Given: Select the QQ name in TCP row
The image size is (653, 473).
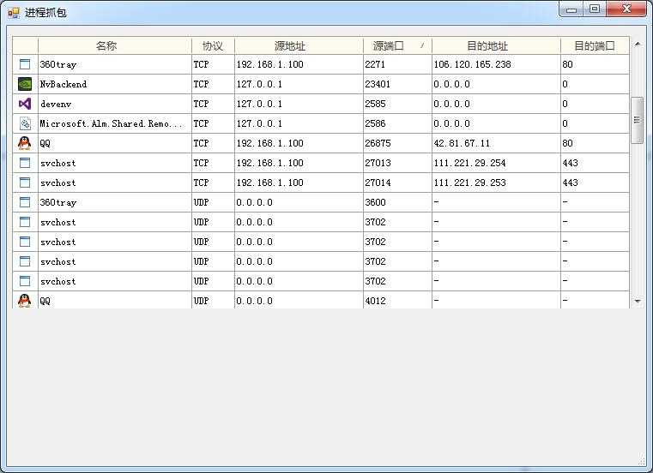Looking at the screenshot, I should click(x=45, y=143).
